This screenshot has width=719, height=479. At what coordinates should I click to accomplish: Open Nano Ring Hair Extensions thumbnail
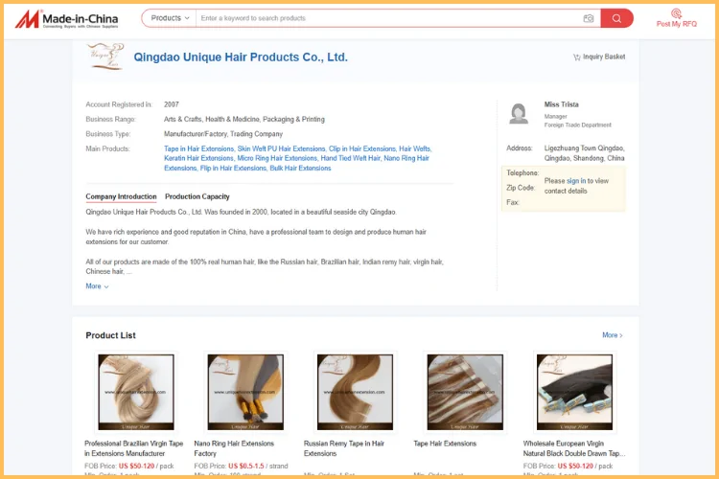tap(245, 392)
